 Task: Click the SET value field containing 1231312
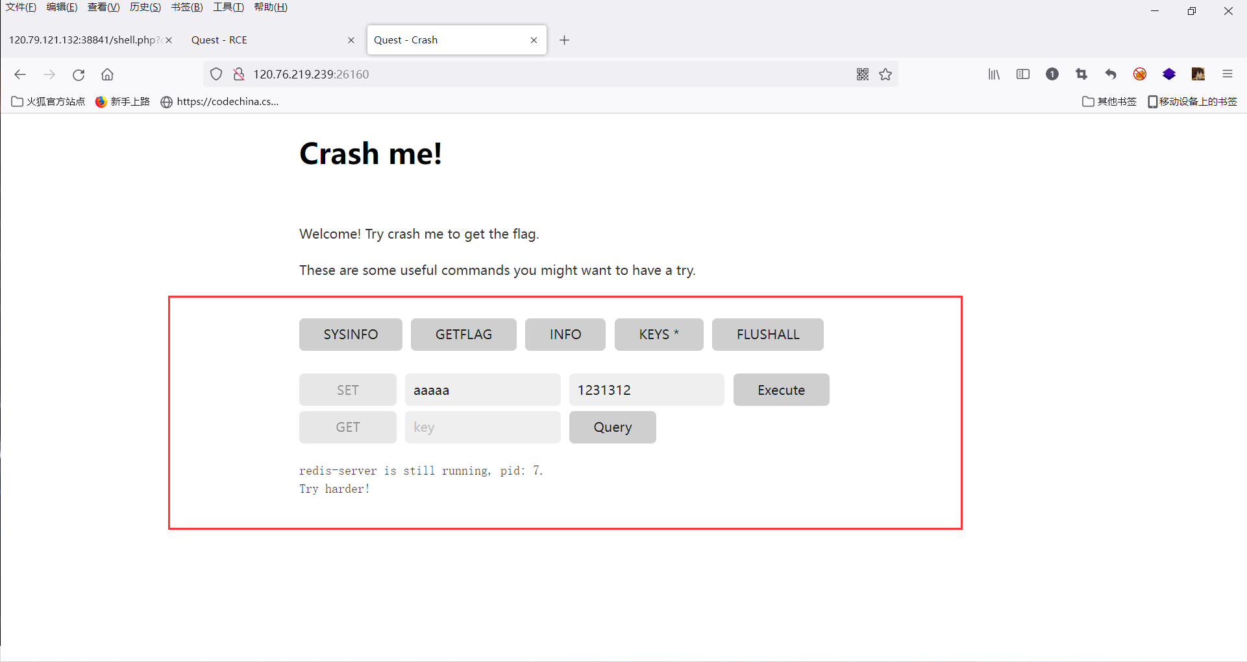pyautogui.click(x=647, y=390)
